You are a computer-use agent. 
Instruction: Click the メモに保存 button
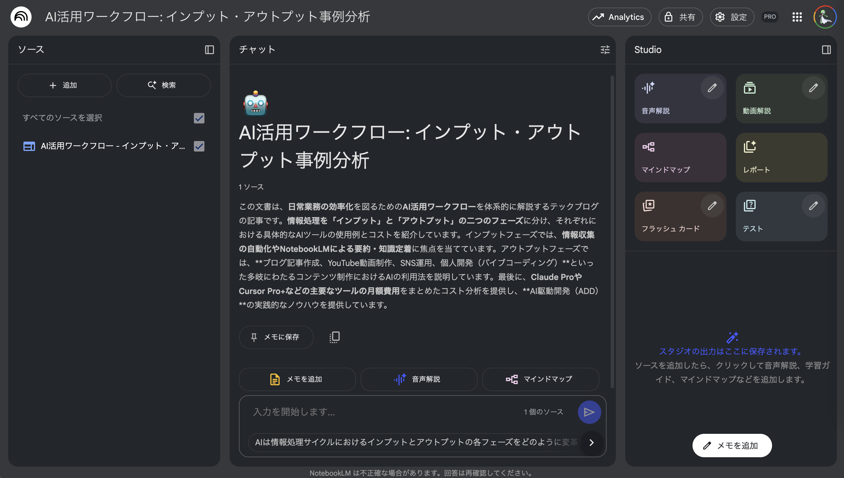tap(276, 337)
